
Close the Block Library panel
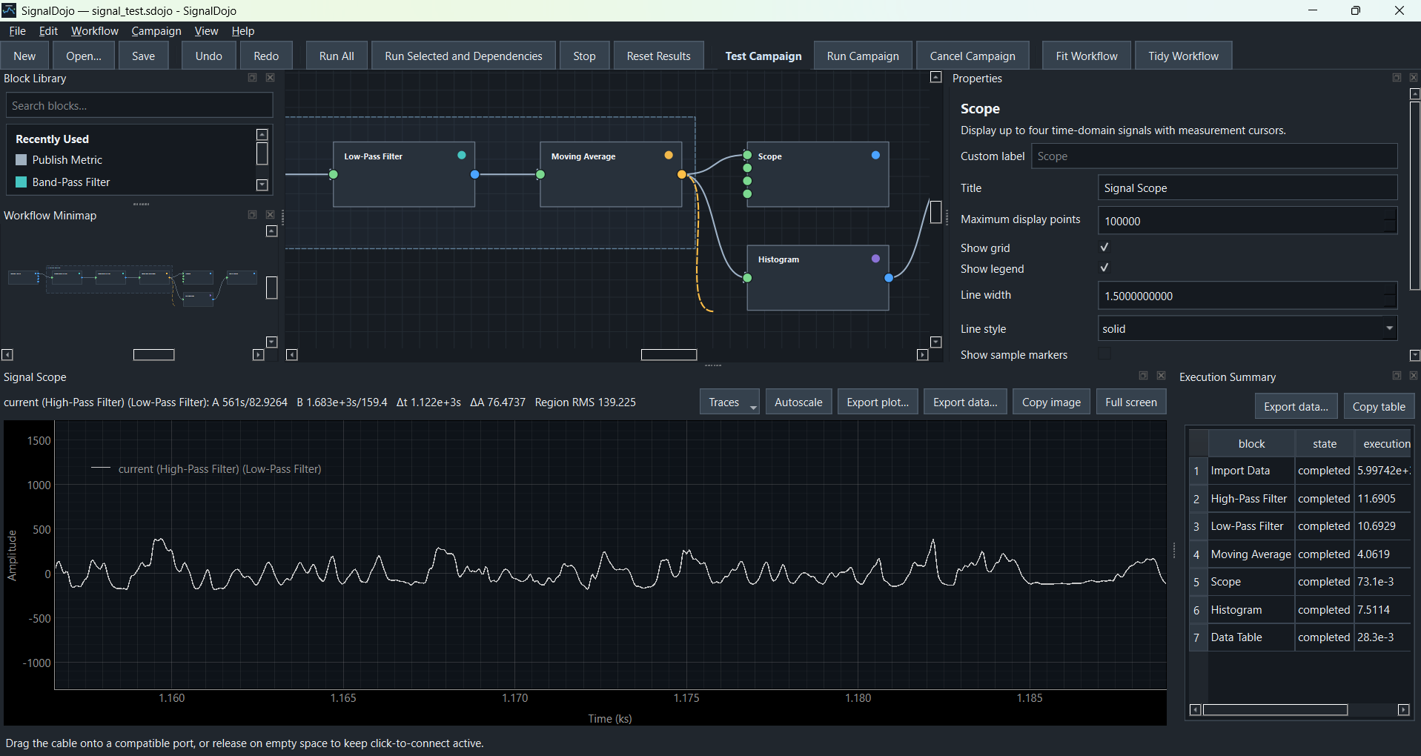click(271, 78)
